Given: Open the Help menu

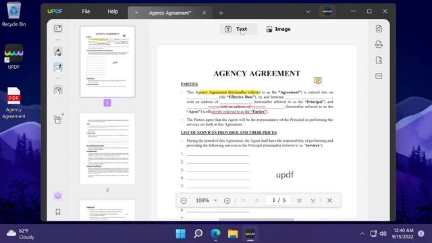Looking at the screenshot, I should [x=113, y=11].
